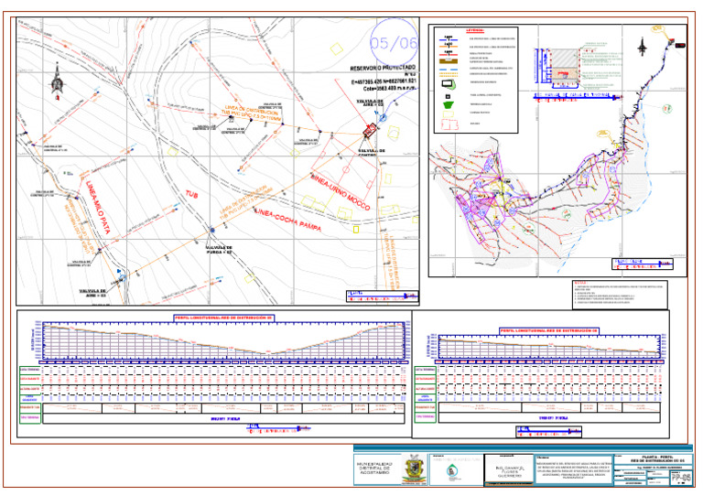703x496 pixels.
Task: Click the north arrow in the main plan
Action: (x=58, y=81)
